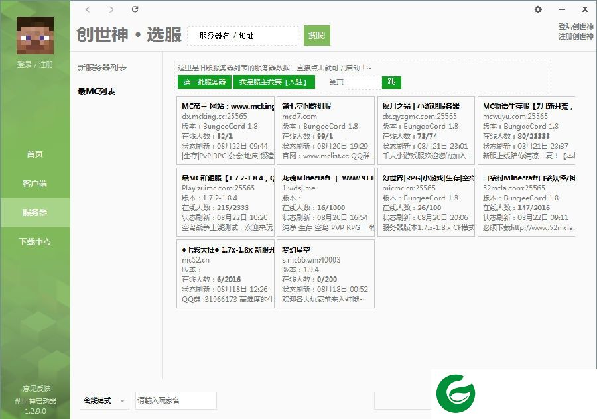Focus the 服务器名 / 地址 search field
The image size is (597, 419).
click(243, 36)
